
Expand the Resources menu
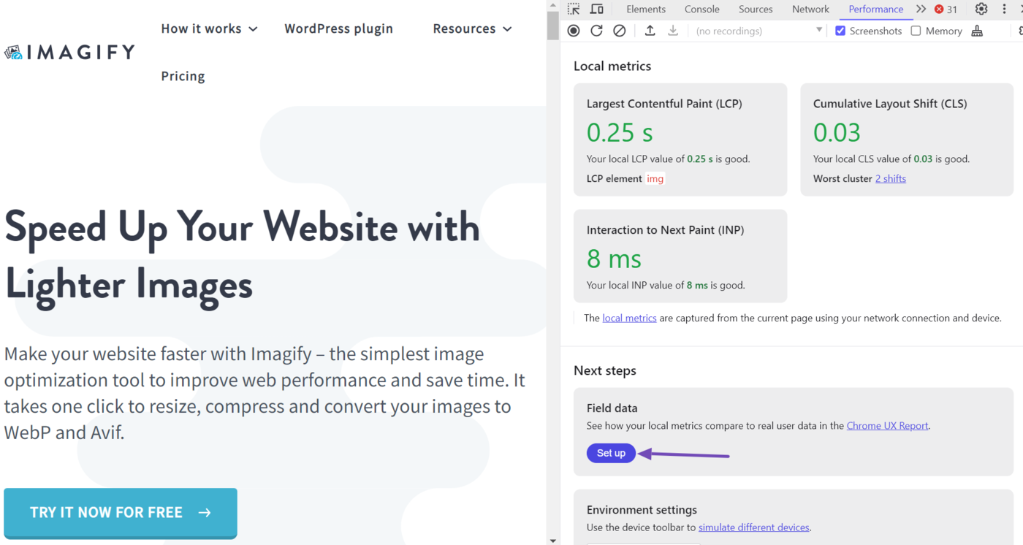click(472, 28)
